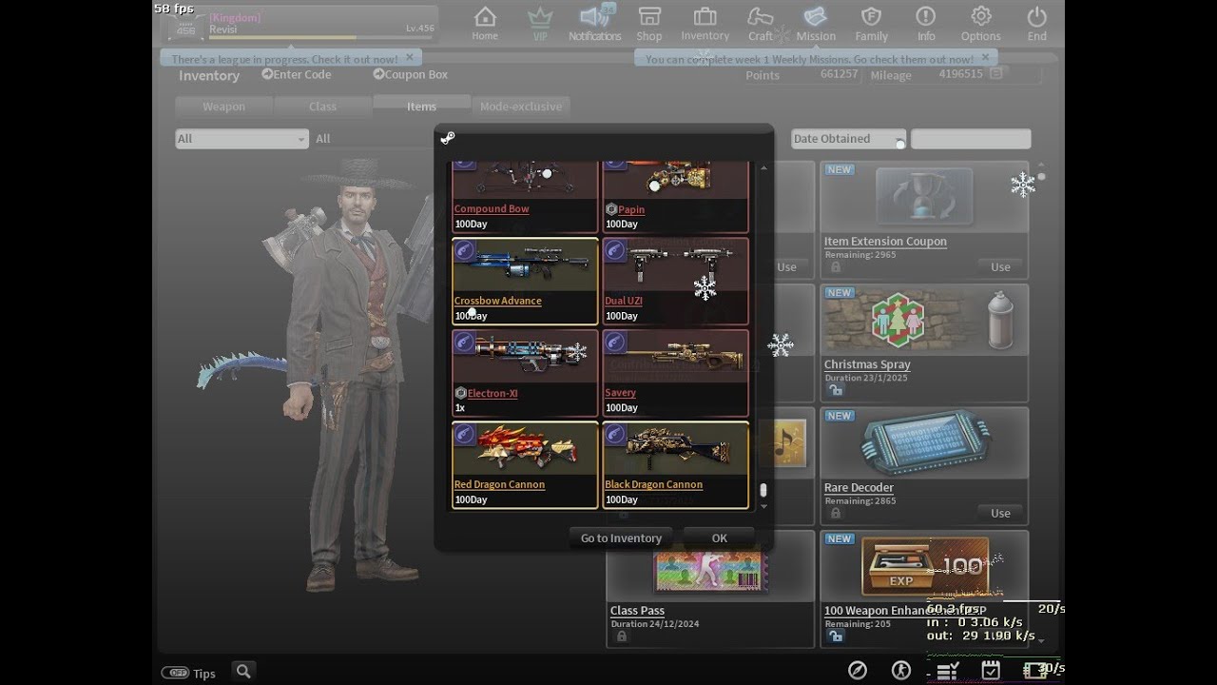Click the Class Pass item name
Screen dimensions: 1217x685
tap(637, 611)
